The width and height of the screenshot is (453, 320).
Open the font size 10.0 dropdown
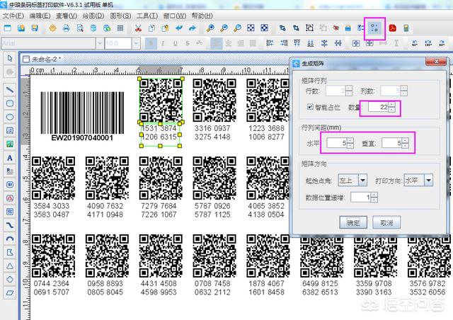(136, 44)
